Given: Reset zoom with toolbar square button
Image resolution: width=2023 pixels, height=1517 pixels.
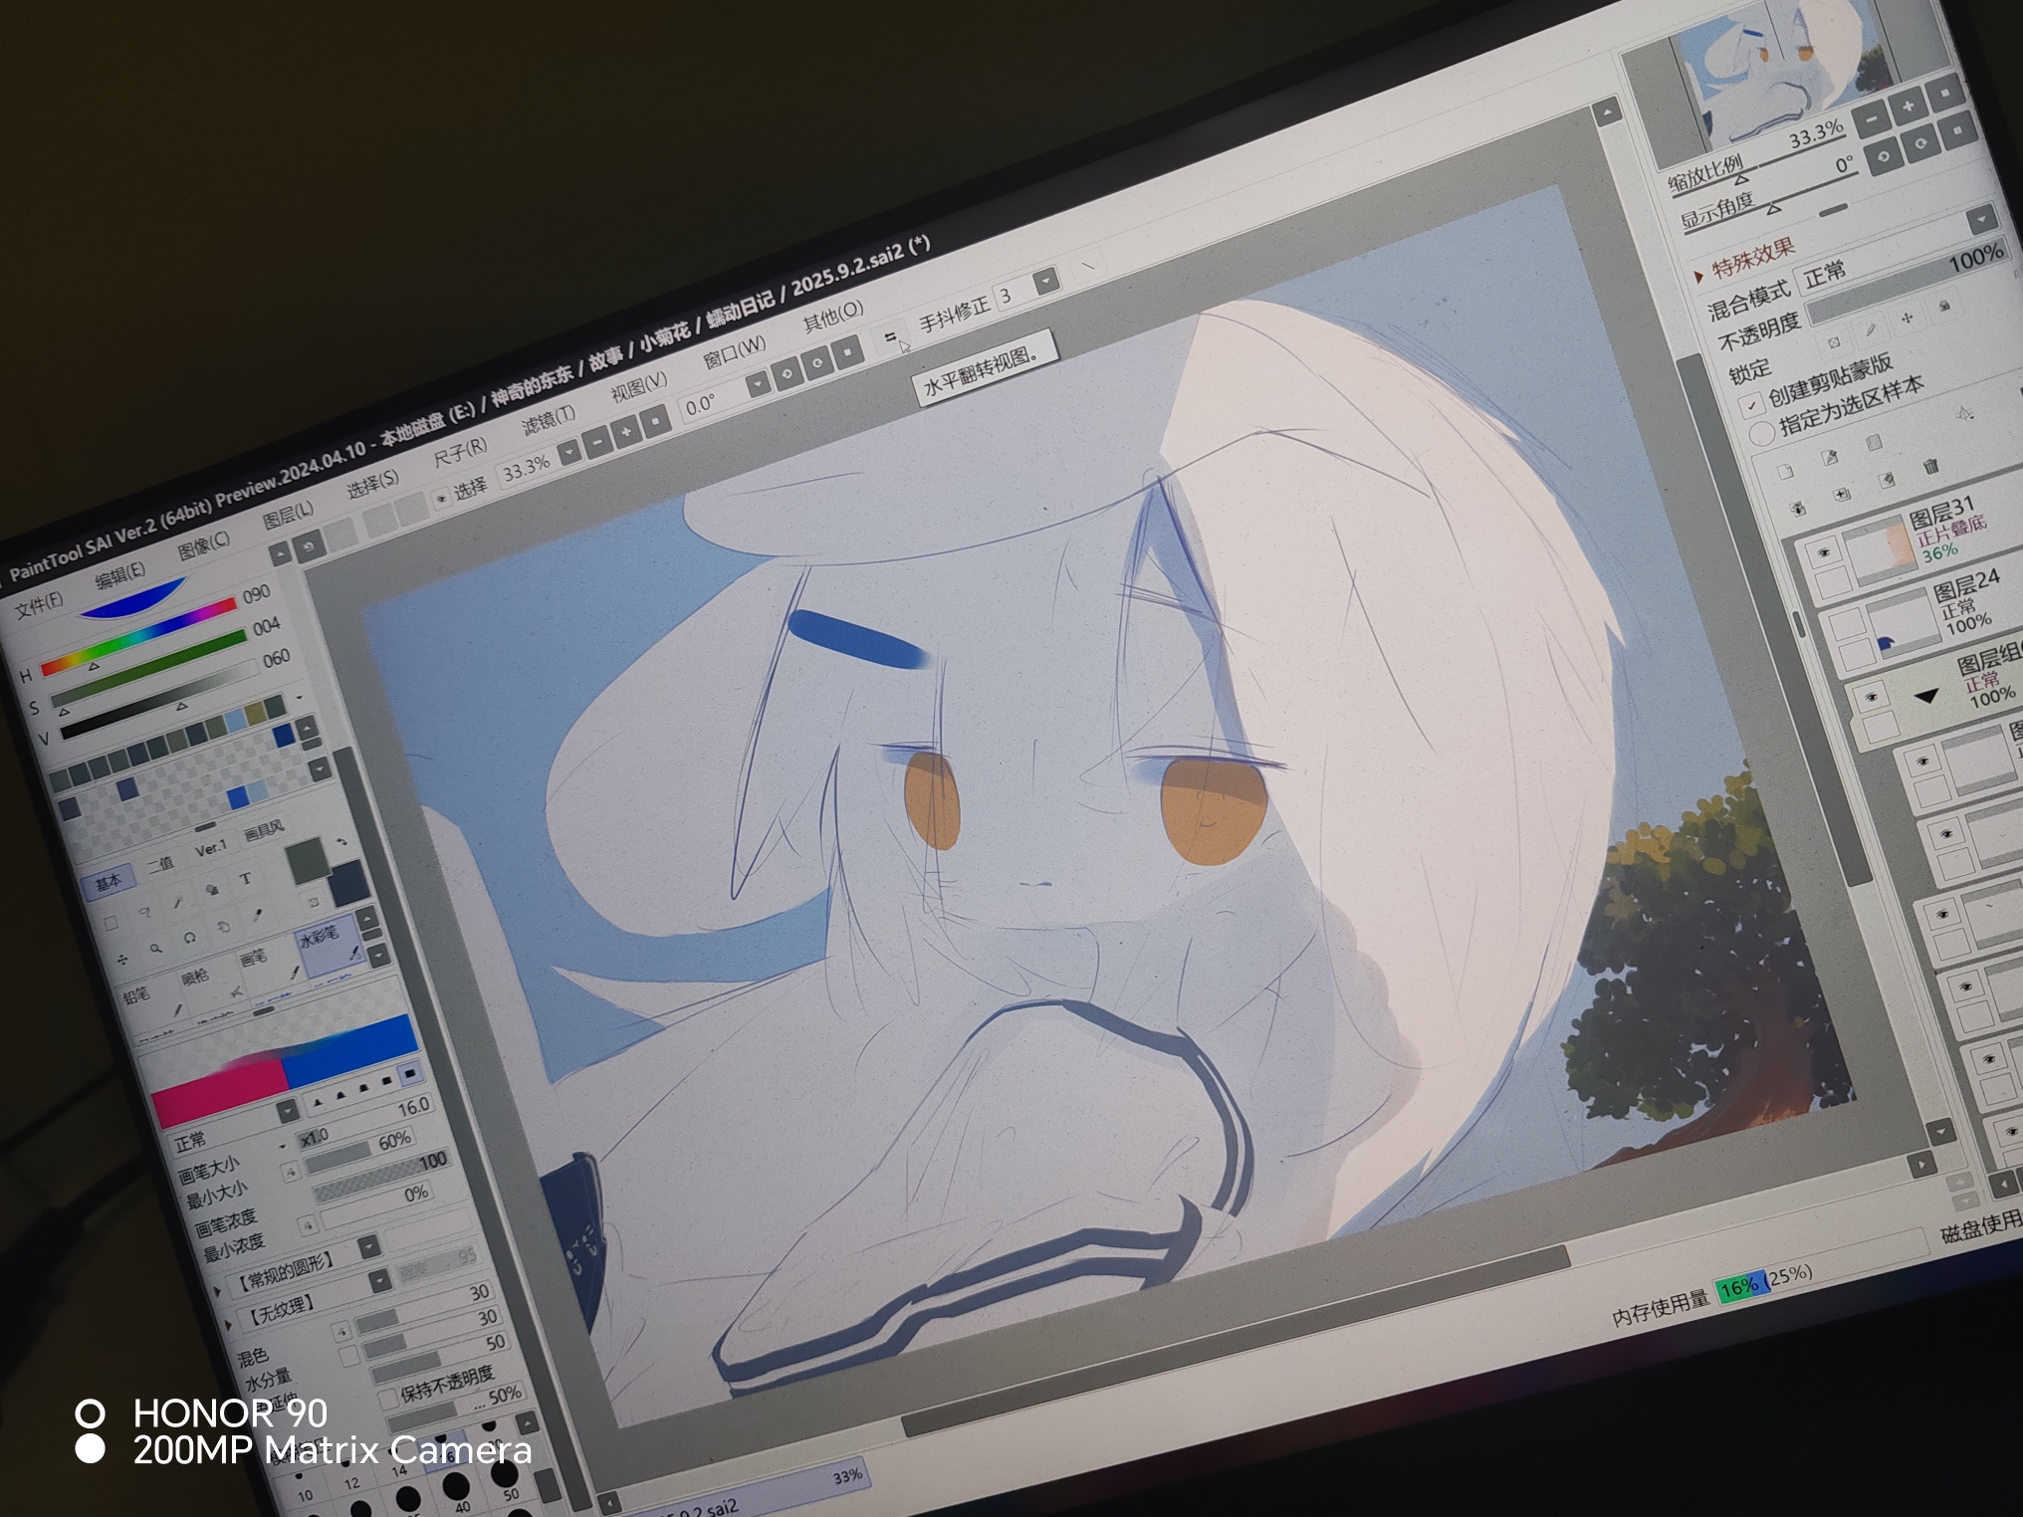Looking at the screenshot, I should pyautogui.click(x=656, y=423).
